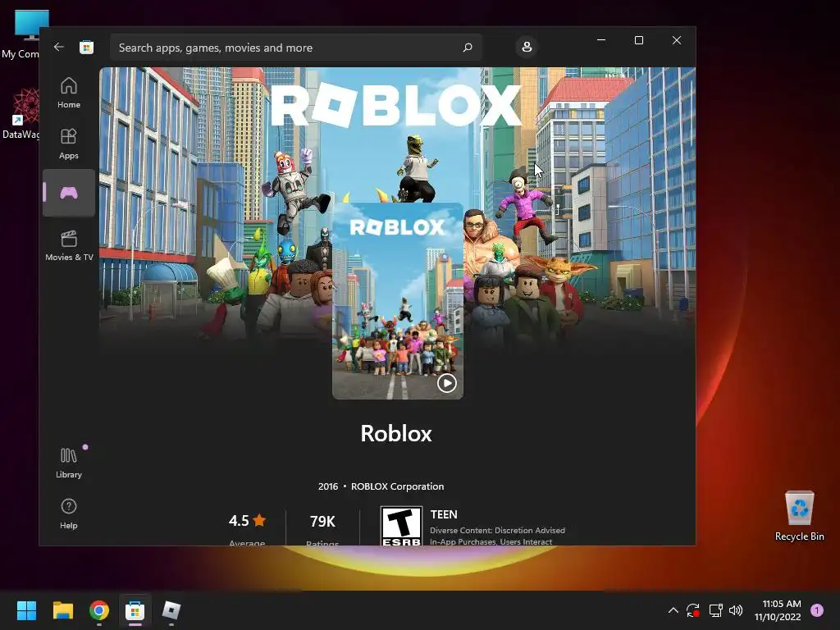Open the Apps section in sidebar

click(69, 144)
